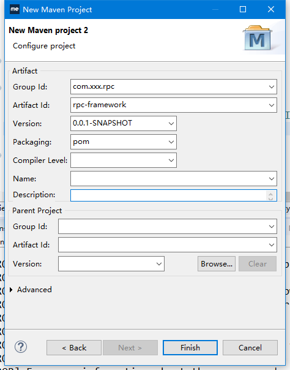Click the MyEclipse 'me' title bar icon

coord(15,9)
